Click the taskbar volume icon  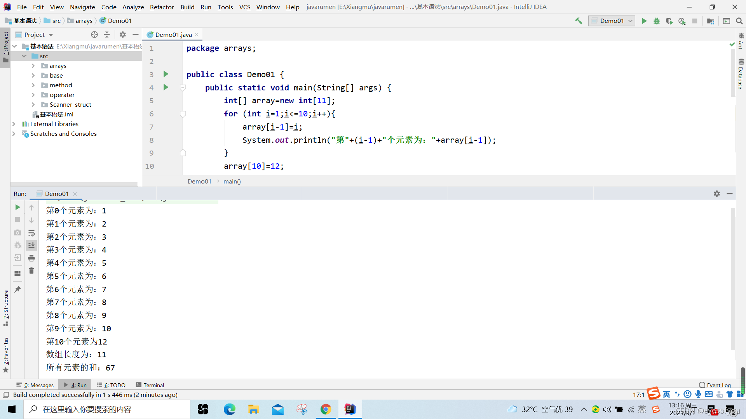pyautogui.click(x=607, y=409)
